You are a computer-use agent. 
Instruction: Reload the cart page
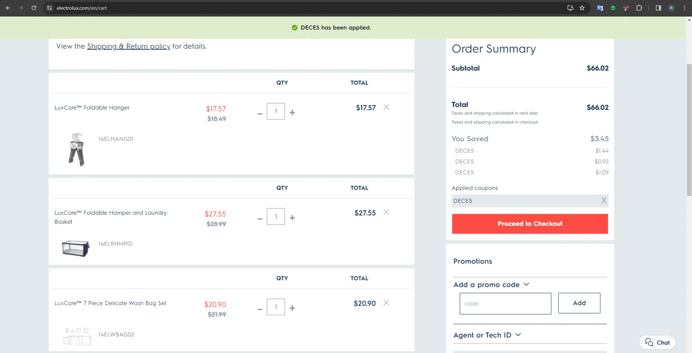coord(34,8)
